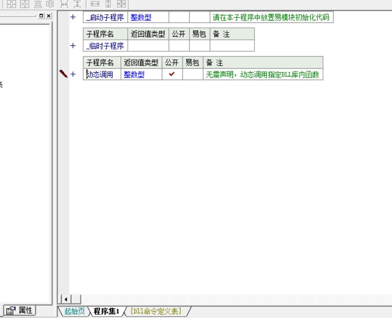Click the empty return type cell of _临时子程序

pyautogui.click(x=148, y=46)
